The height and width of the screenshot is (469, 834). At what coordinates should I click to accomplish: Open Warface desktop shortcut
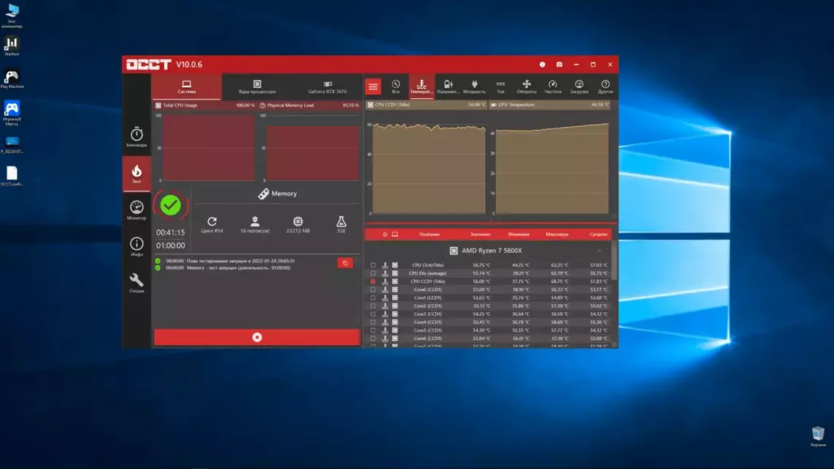pyautogui.click(x=12, y=45)
